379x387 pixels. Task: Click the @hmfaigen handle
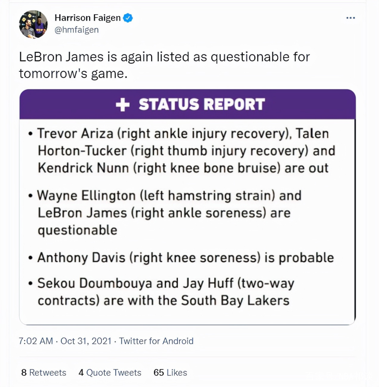tap(77, 30)
